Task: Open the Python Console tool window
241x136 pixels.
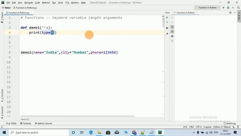Action: click(x=43, y=124)
